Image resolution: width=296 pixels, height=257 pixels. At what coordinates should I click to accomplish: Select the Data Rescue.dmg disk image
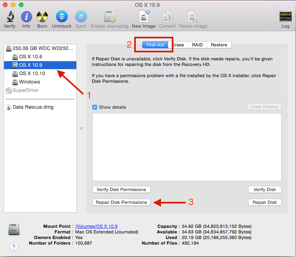coord(40,107)
